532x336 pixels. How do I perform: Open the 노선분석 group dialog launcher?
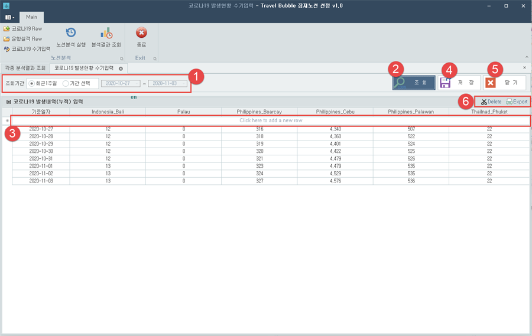click(121, 58)
